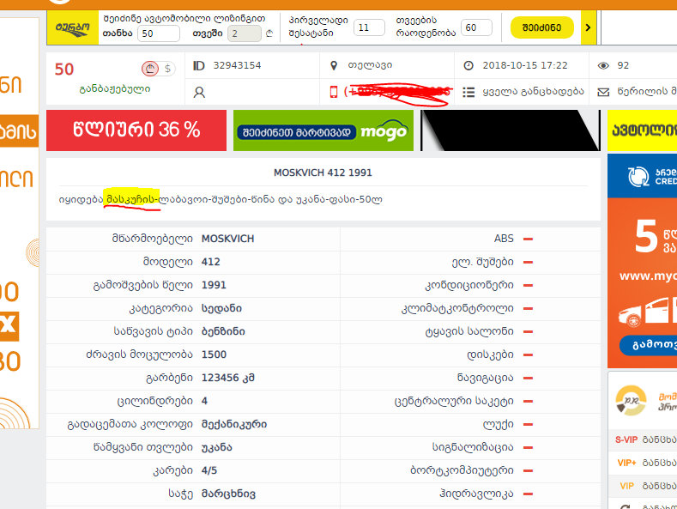Click the steering wheel value მარცხნივ
677x509 pixels.
(228, 494)
